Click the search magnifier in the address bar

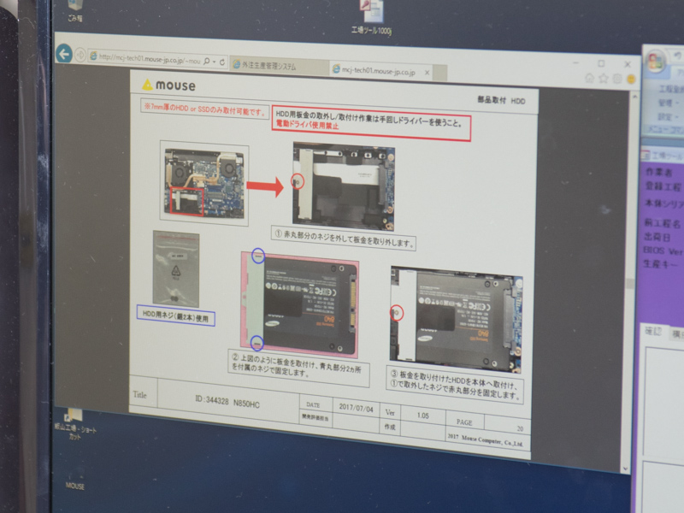(206, 62)
